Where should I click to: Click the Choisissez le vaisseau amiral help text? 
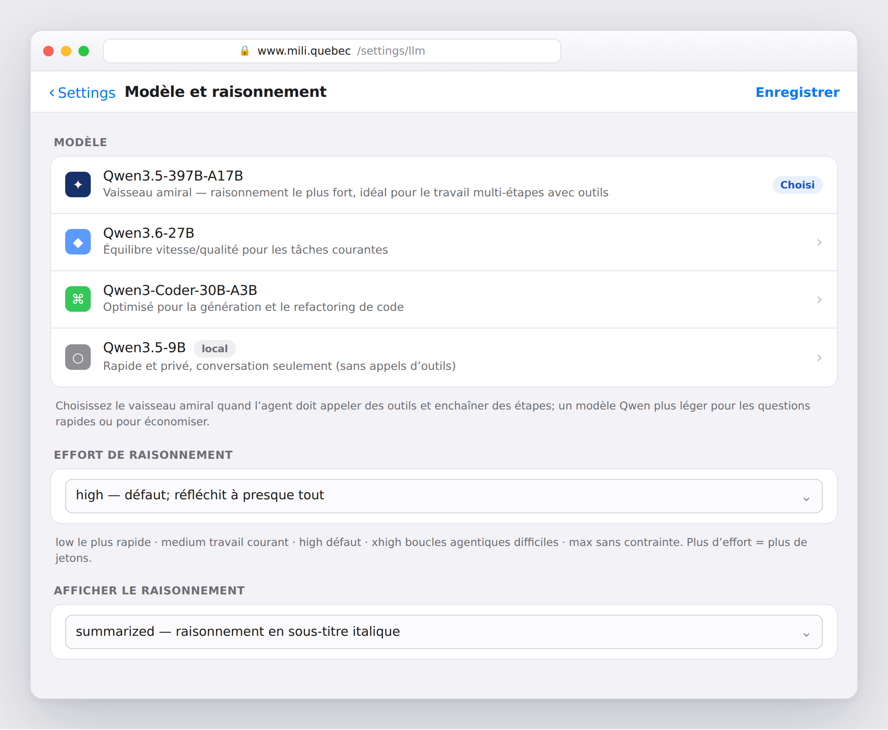[433, 413]
